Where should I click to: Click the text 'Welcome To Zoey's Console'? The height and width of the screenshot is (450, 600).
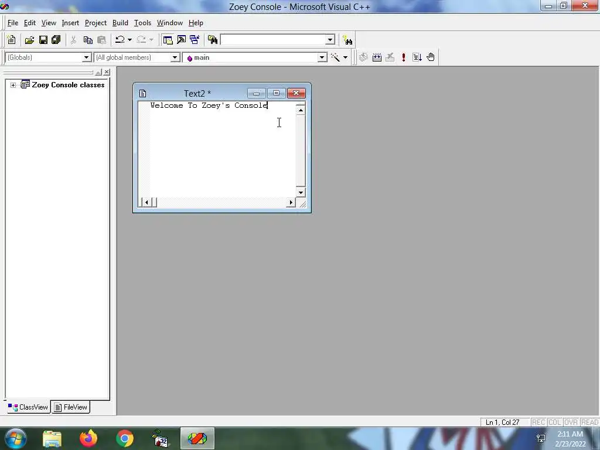(209, 105)
